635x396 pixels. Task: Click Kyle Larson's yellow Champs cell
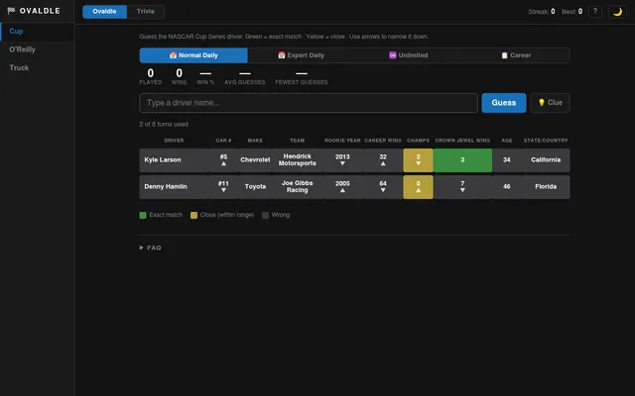point(418,160)
